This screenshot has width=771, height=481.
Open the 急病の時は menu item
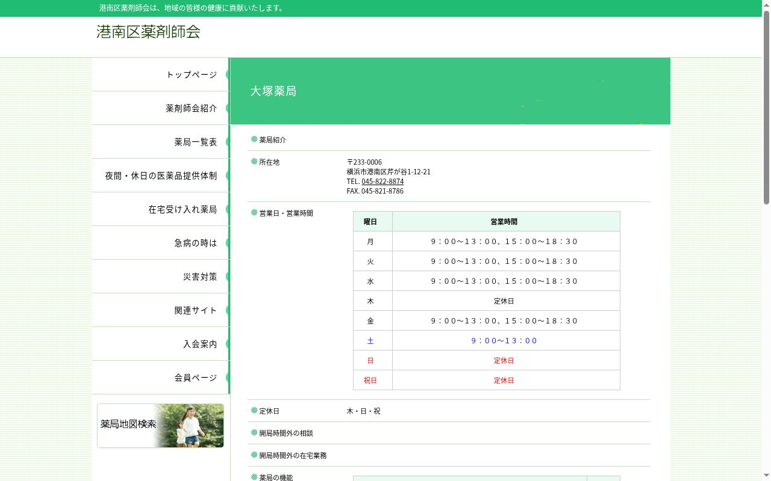(161, 243)
